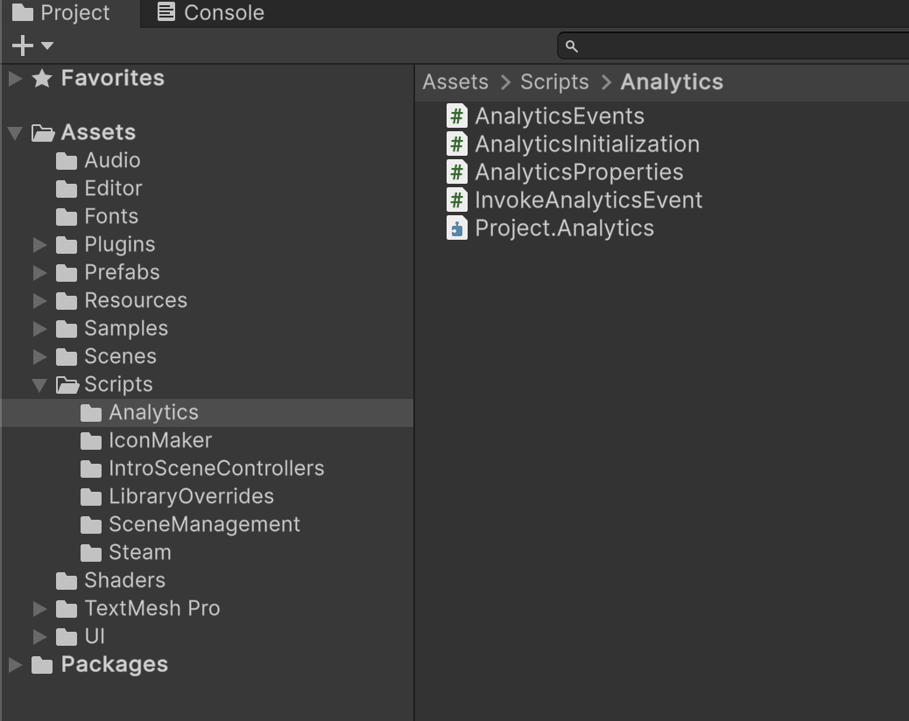Click the AnalyticsProperties script icon
Screen dimensions: 909x721
point(456,172)
